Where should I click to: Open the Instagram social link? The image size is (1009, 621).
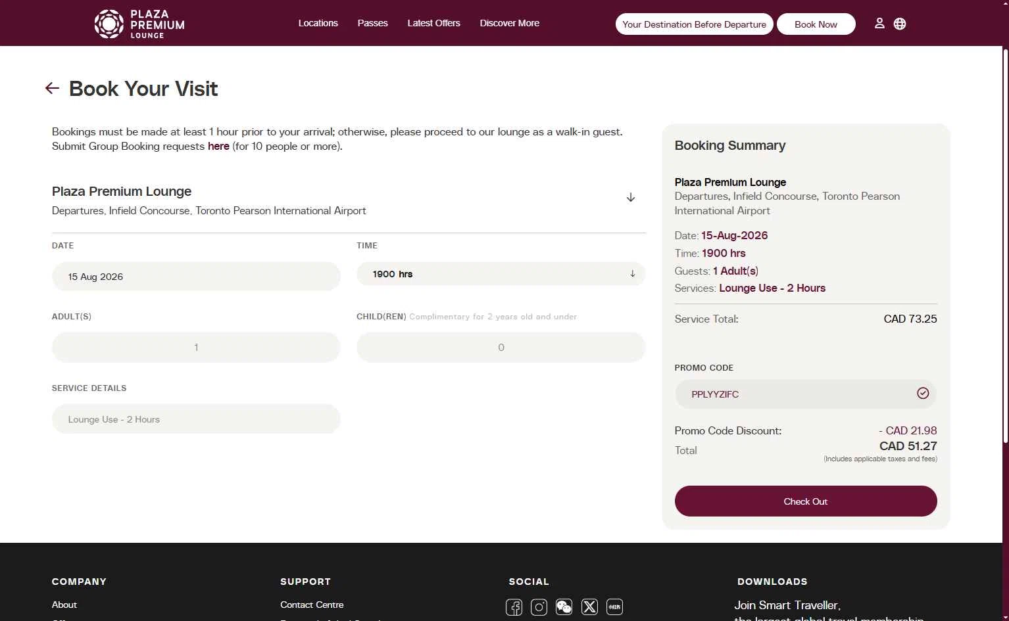pos(539,607)
